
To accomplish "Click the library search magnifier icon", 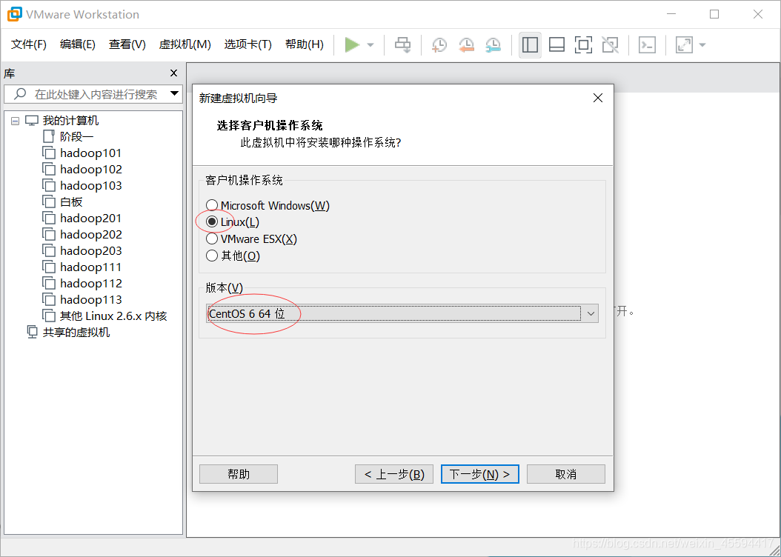I will pos(21,93).
